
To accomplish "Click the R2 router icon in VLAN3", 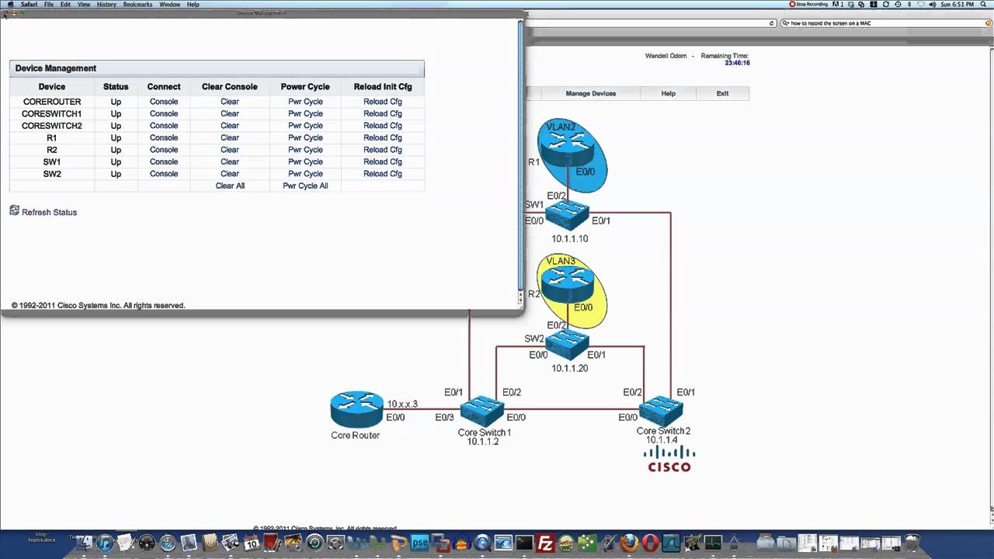I will (567, 283).
